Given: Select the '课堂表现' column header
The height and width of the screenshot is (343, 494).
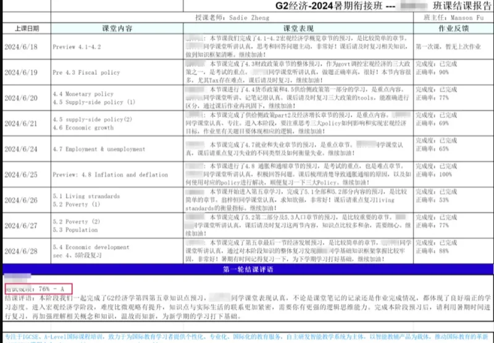Looking at the screenshot, I should (298, 28).
